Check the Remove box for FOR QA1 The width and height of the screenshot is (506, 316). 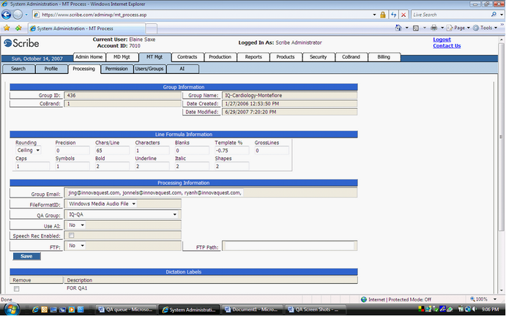pyautogui.click(x=16, y=289)
